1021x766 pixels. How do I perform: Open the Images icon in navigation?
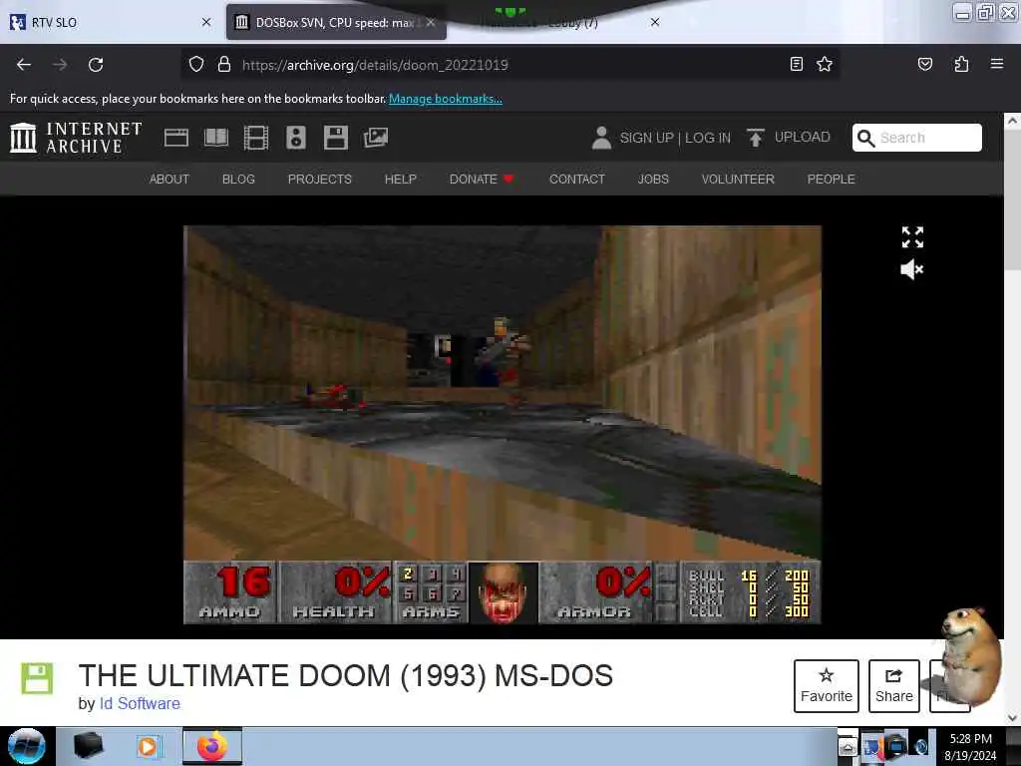pyautogui.click(x=376, y=138)
